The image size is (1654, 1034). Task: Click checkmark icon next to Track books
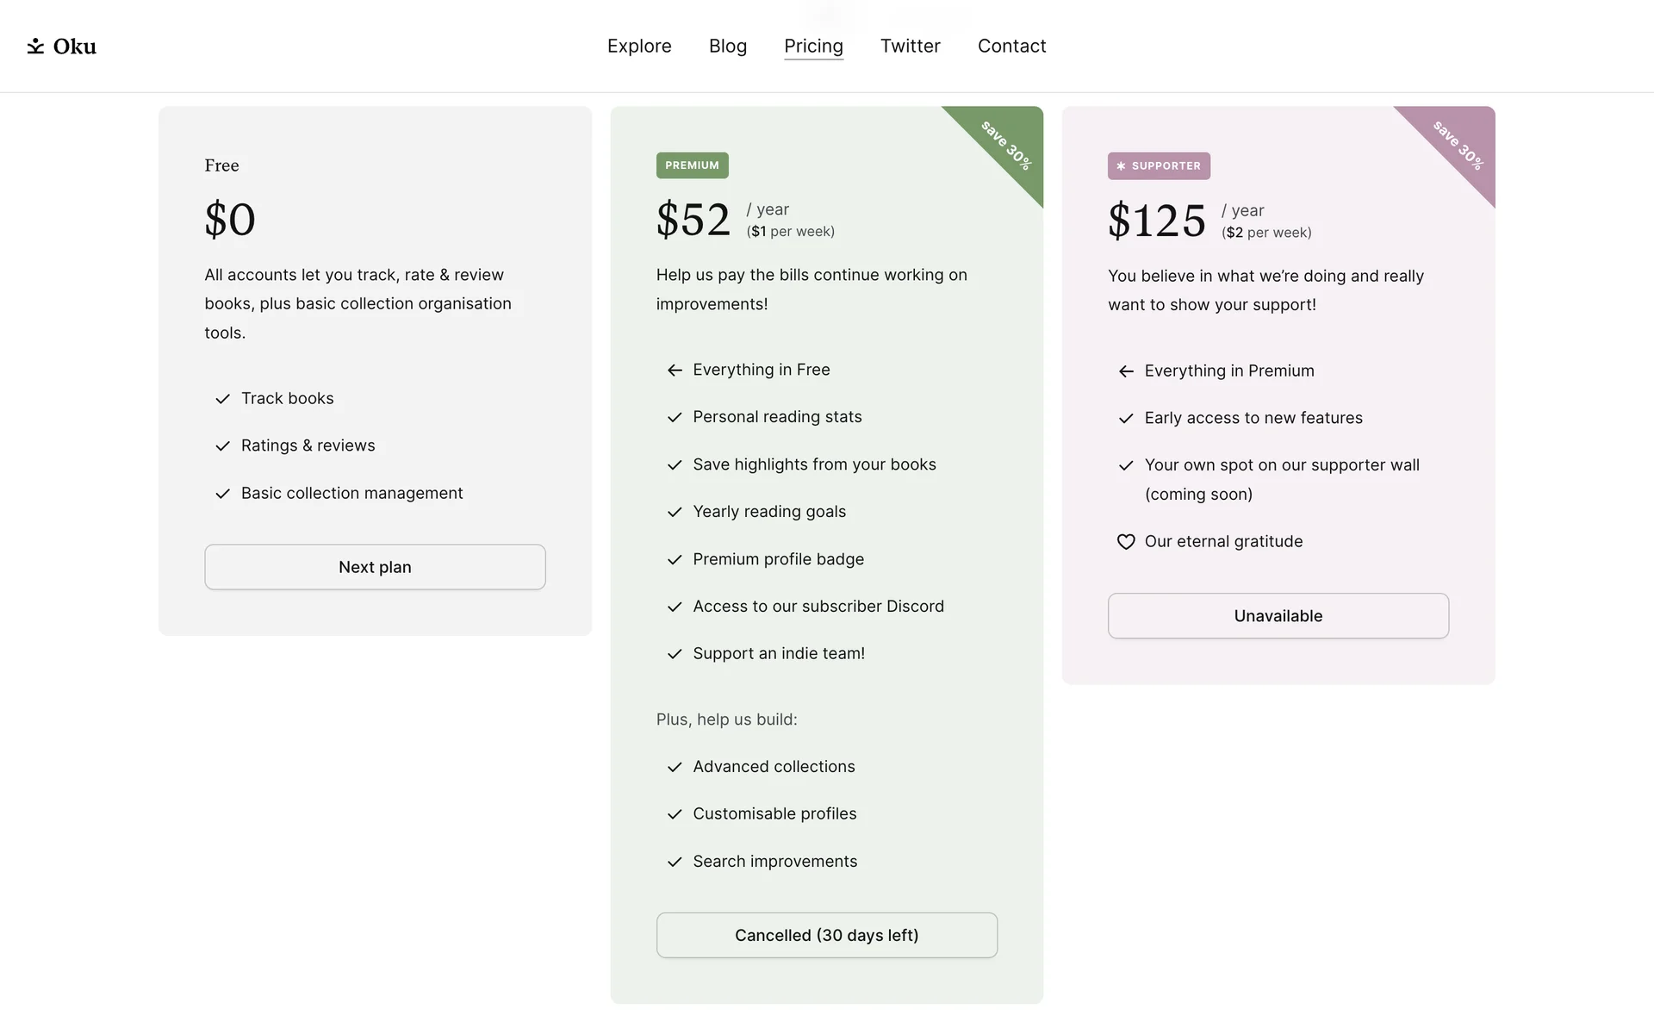(222, 399)
